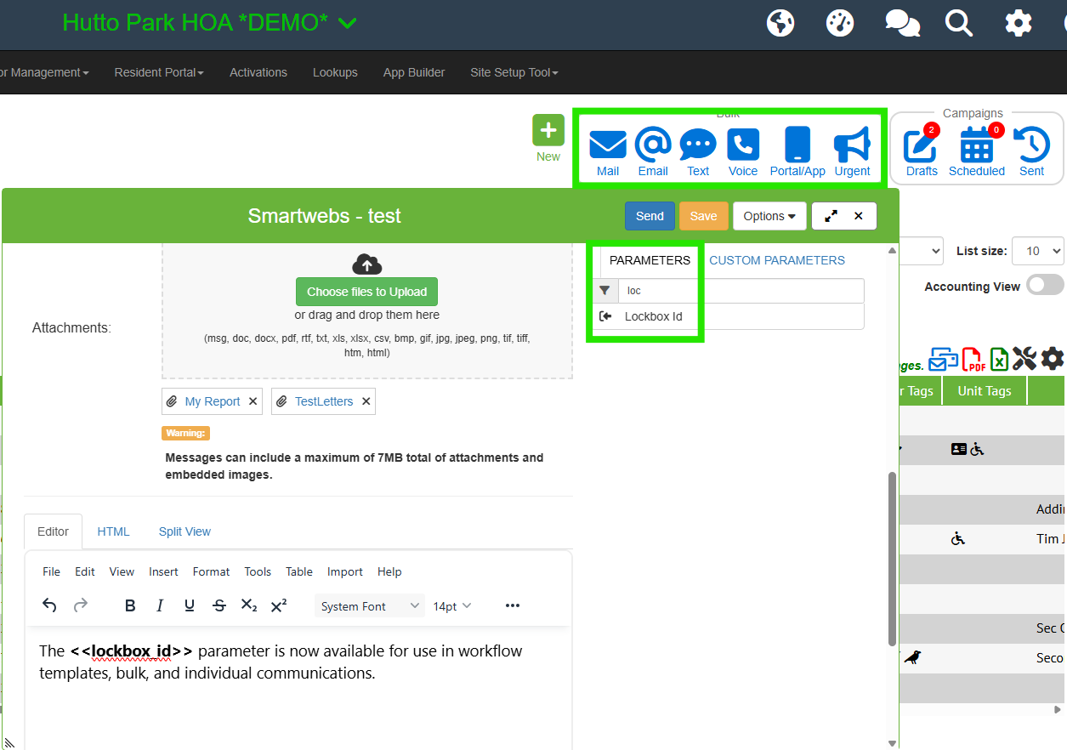Click the bulk Mail envelope icon
The height and width of the screenshot is (750, 1067).
[x=607, y=145]
